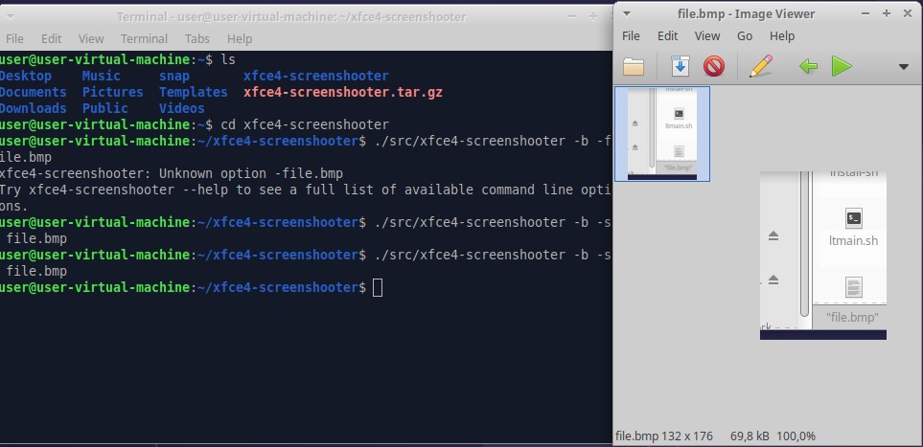Open the Terminal window's Help menu
The image size is (923, 447).
coord(240,38)
